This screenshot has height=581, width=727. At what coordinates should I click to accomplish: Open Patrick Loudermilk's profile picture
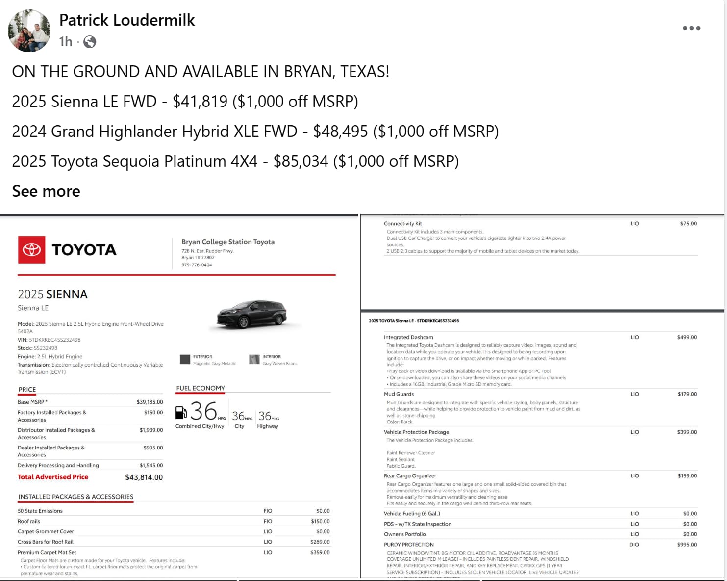(29, 30)
